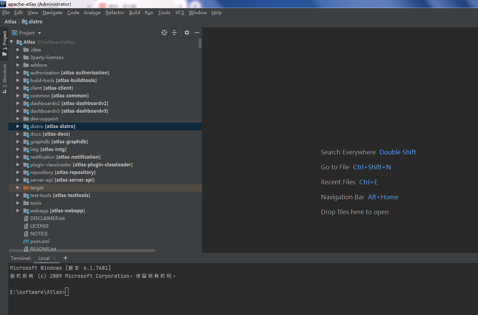Click the NOTICE file icon

point(26,234)
